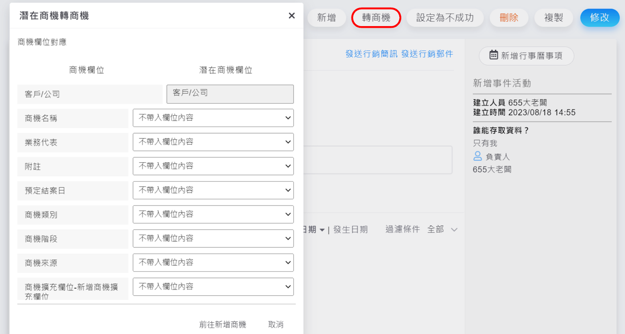
Task: Click the orange 刪除 button
Action: click(x=509, y=18)
